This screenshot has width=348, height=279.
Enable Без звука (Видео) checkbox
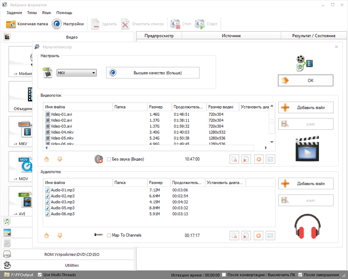109,159
